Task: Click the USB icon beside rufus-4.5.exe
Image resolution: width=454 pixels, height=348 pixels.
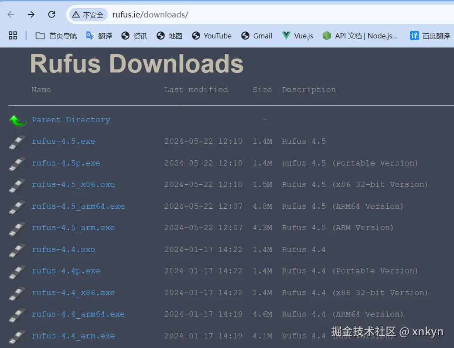Action: tap(17, 142)
